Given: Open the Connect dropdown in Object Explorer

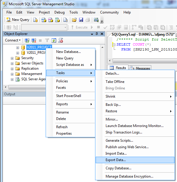Looking at the screenshot, I should pyautogui.click(x=13, y=40).
